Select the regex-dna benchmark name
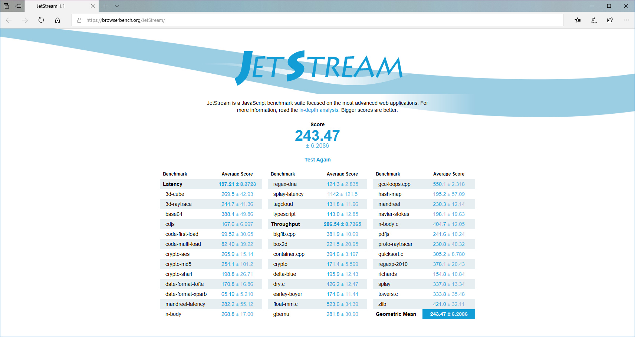 [285, 184]
